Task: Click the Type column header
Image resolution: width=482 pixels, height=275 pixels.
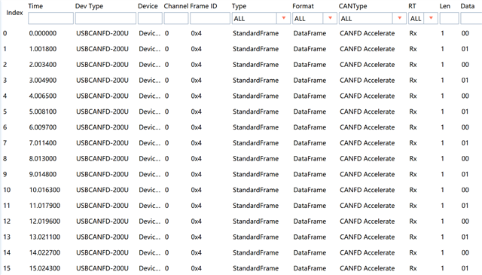Action: click(x=239, y=6)
